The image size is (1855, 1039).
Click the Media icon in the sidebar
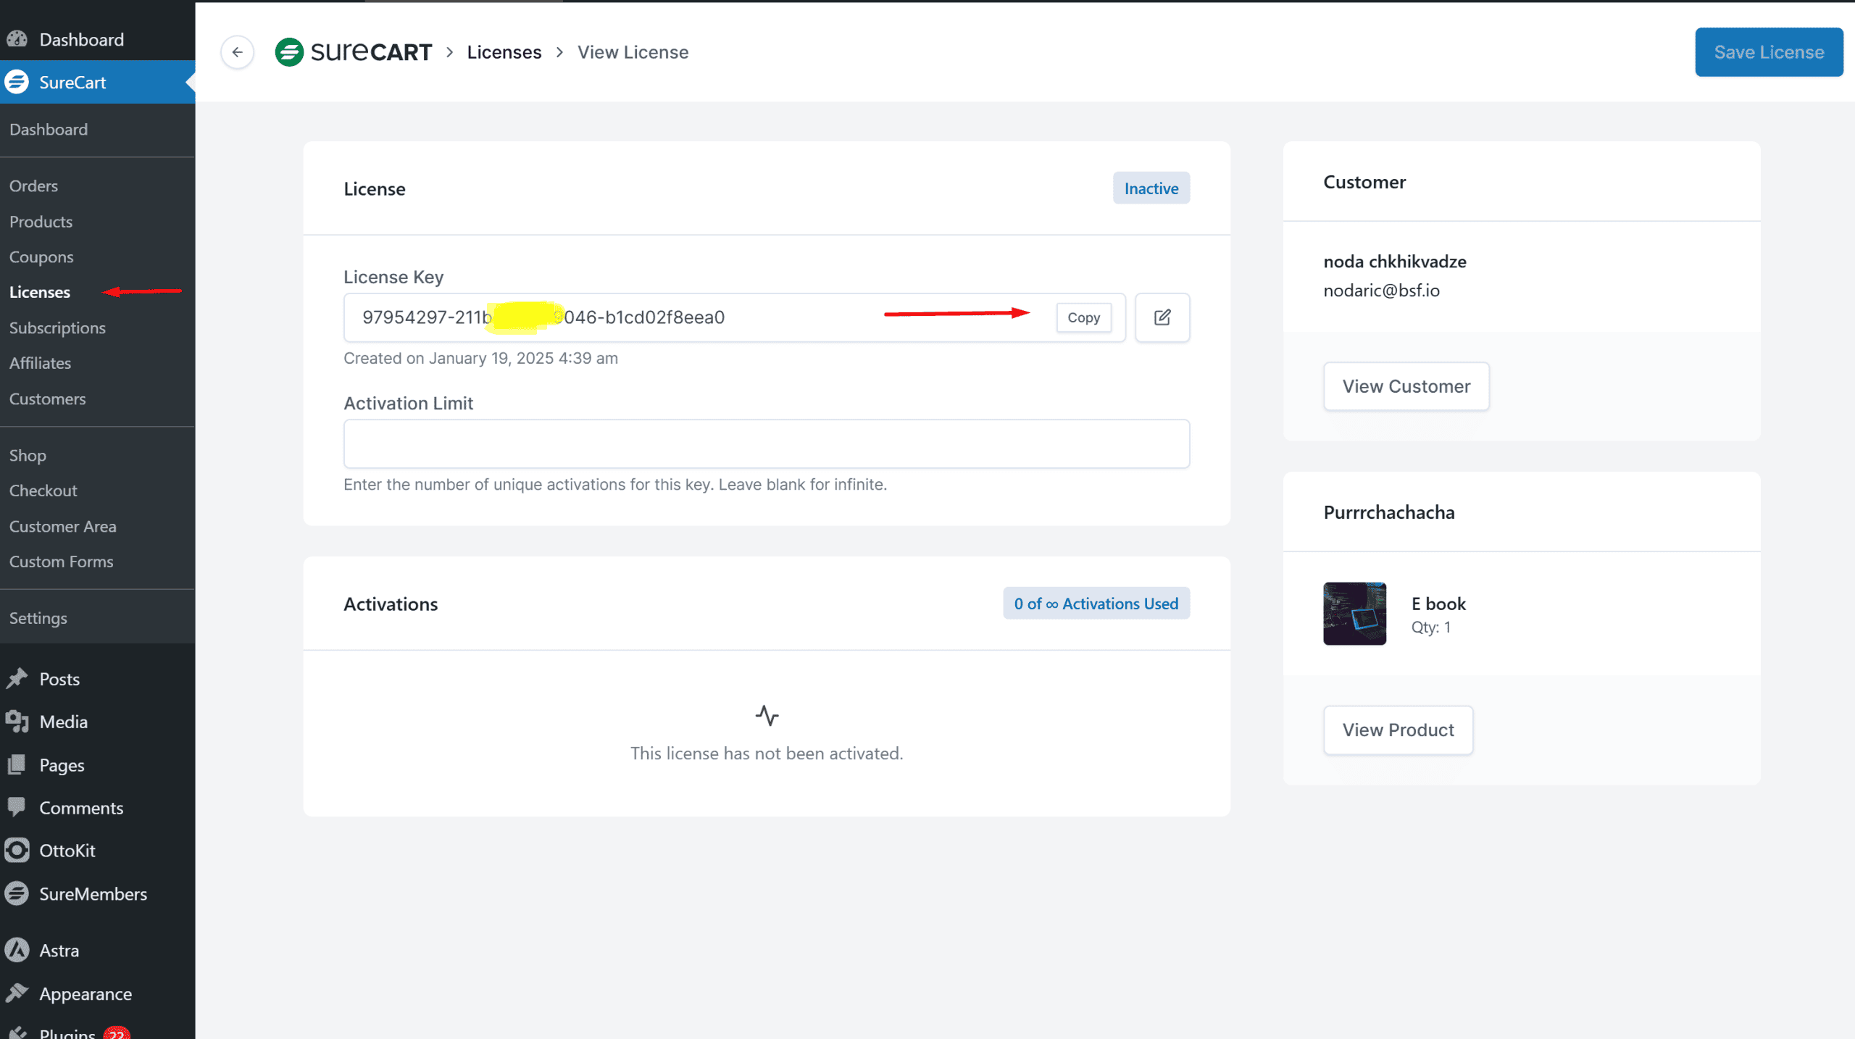(x=17, y=722)
